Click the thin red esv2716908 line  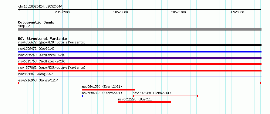click(140, 83)
